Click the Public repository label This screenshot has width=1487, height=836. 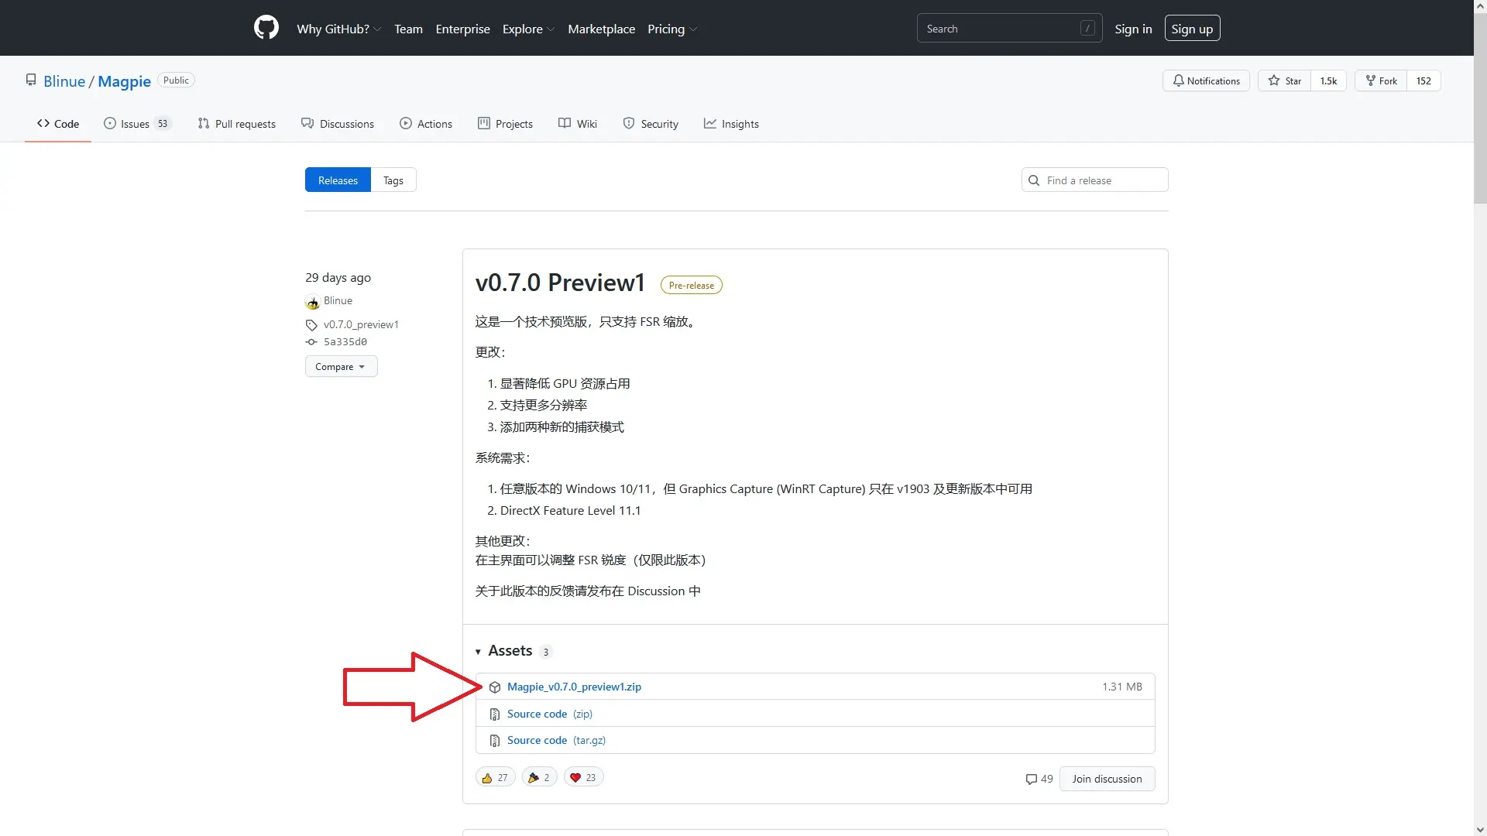[x=176, y=81]
